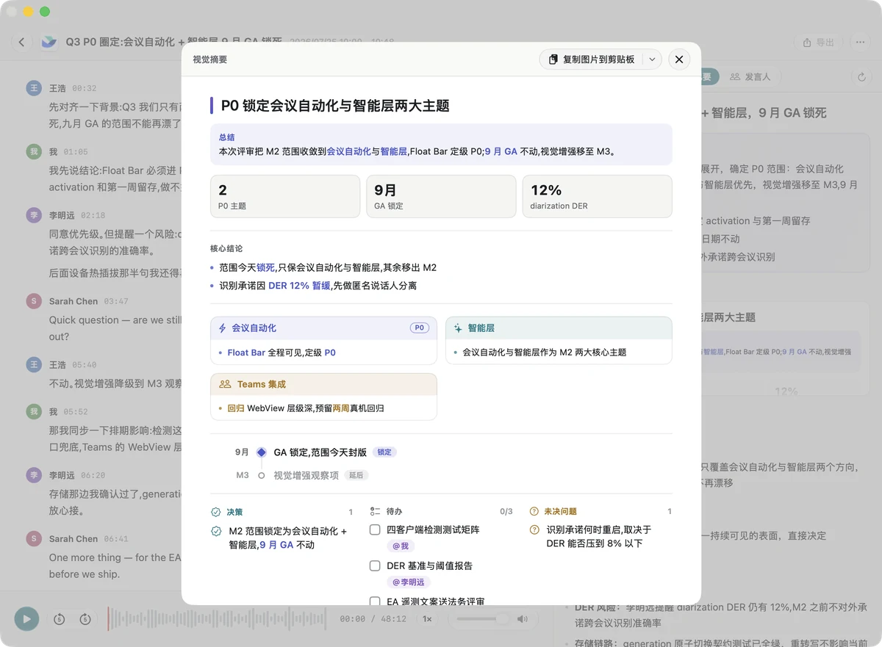Screen dimensions: 882x647
Task: Skip the audio forward 5 seconds
Action: [x=85, y=619]
